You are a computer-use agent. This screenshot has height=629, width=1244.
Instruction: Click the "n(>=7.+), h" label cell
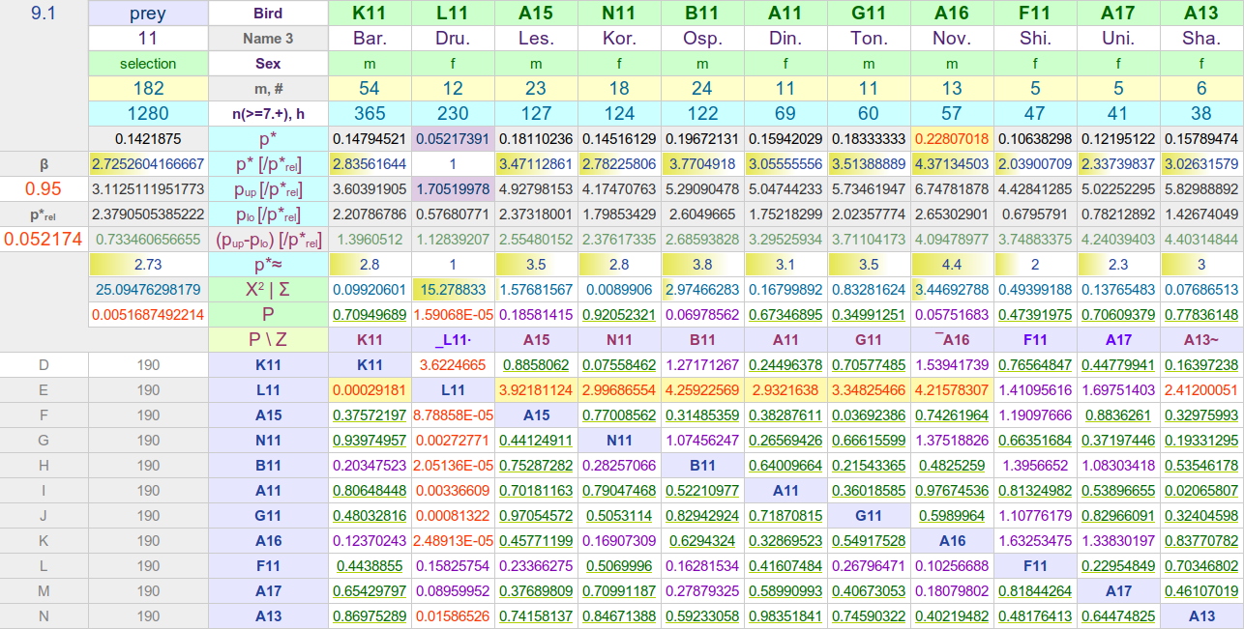[x=268, y=114]
